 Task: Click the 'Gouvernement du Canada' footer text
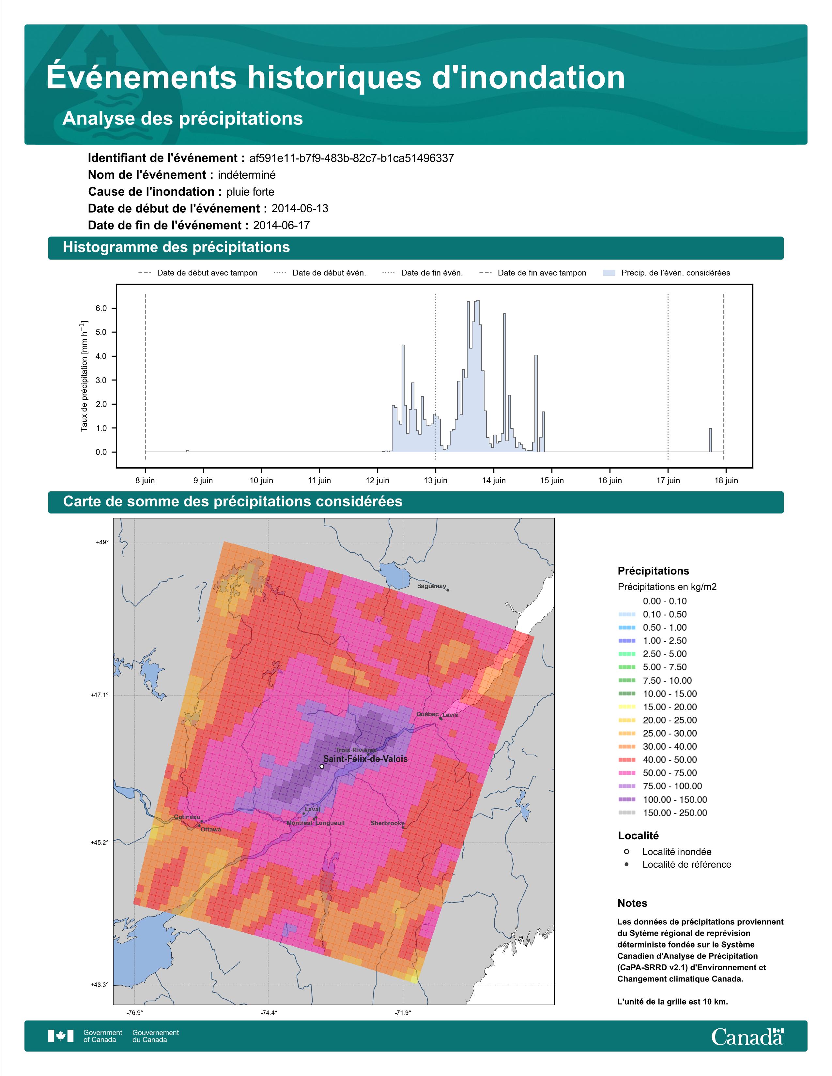coord(156,1036)
